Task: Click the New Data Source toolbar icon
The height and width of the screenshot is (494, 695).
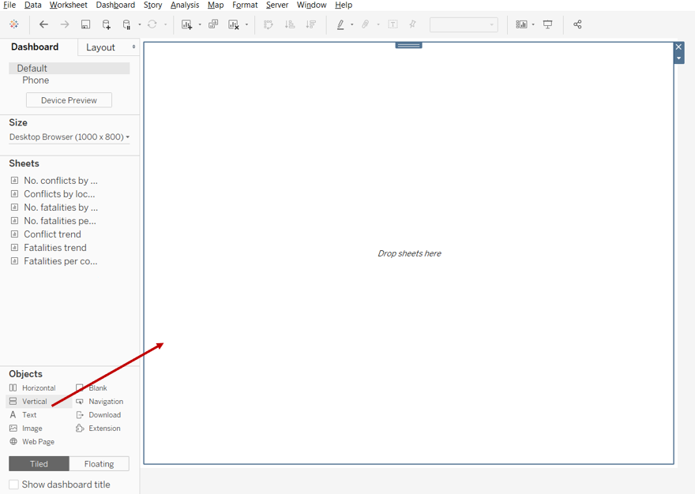Action: point(107,24)
